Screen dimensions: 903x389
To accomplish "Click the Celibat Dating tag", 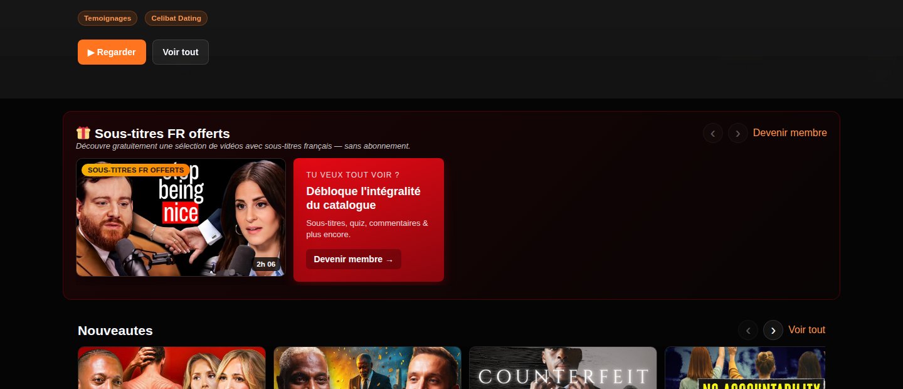I will (x=176, y=18).
